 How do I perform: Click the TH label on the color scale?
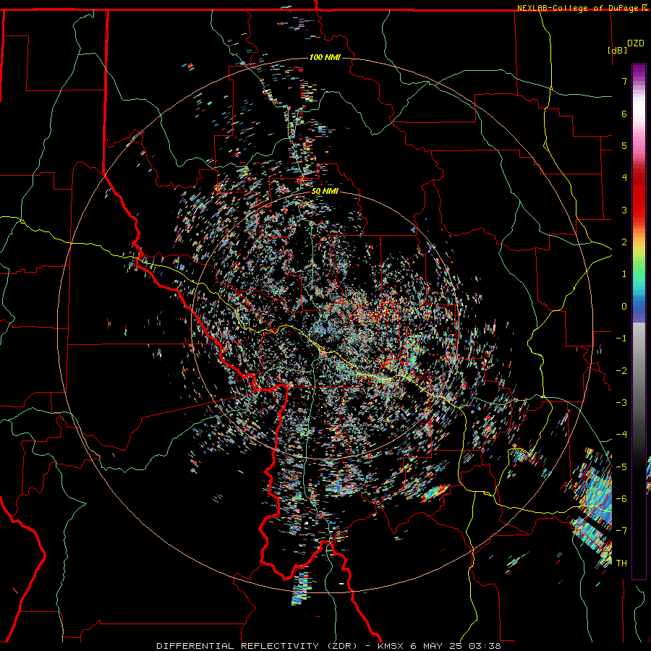coord(621,563)
